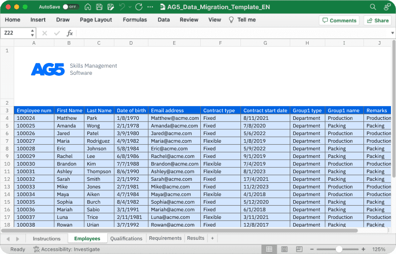Click the next sheet arrow
Image resolution: width=396 pixels, height=254 pixels.
pyautogui.click(x=17, y=239)
